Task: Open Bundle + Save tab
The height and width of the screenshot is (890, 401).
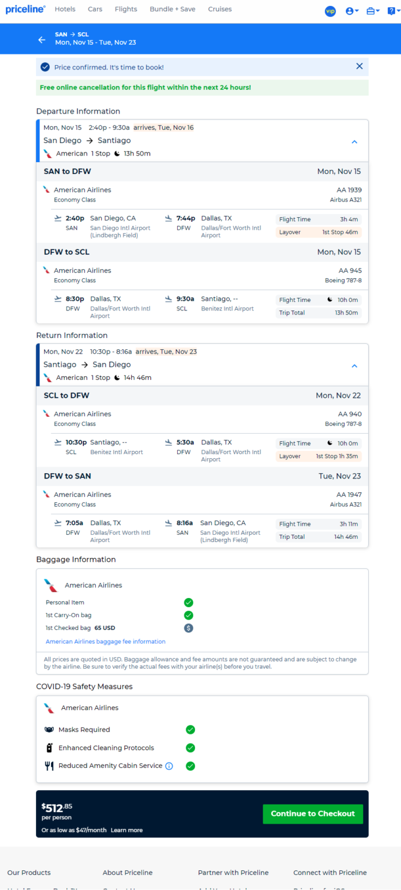Action: (x=172, y=10)
